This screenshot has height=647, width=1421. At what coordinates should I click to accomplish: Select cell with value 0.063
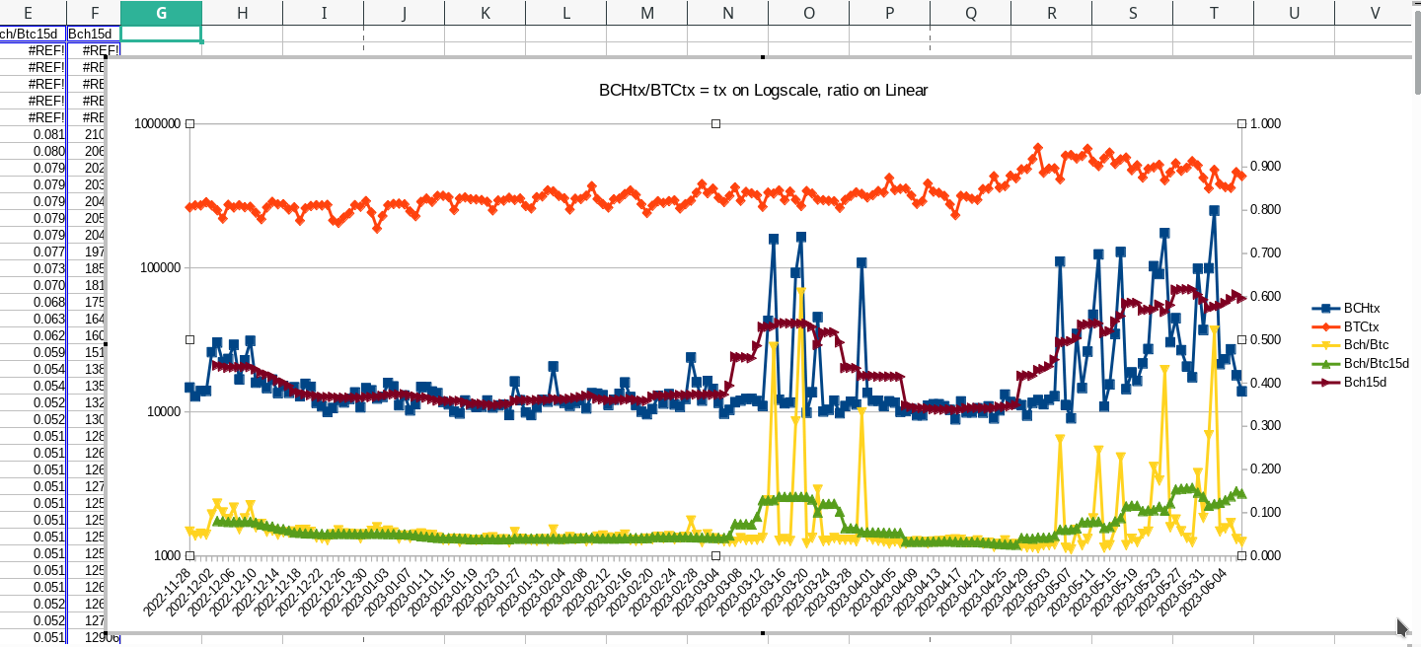pos(33,319)
